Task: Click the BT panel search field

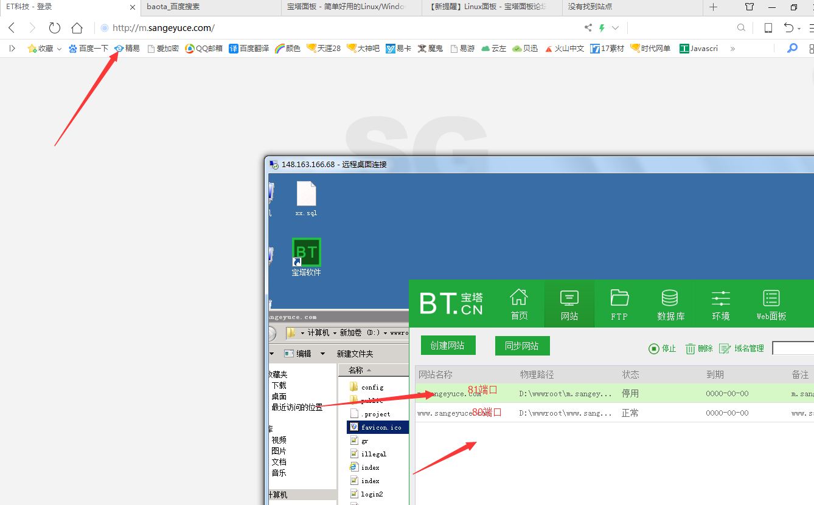Action: [793, 348]
